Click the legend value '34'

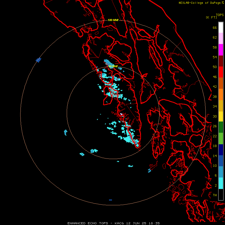pyautogui.click(x=215, y=106)
